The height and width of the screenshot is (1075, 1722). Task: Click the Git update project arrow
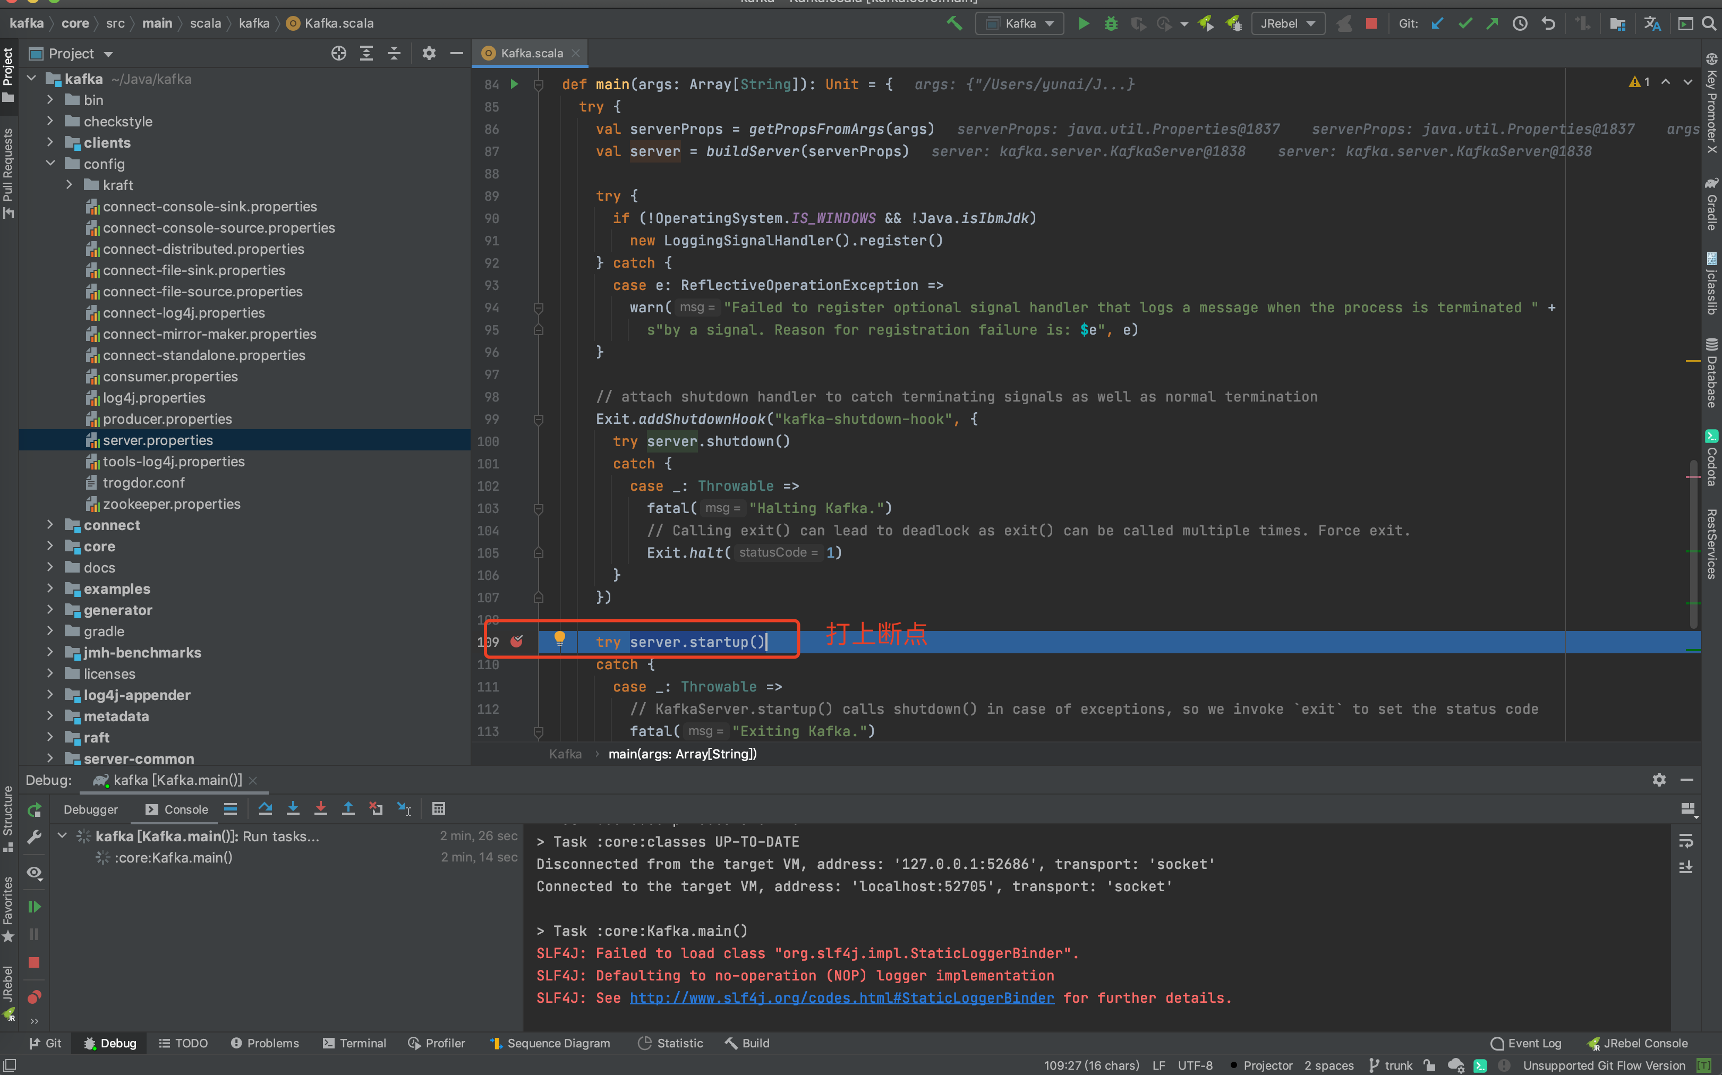coord(1437,23)
